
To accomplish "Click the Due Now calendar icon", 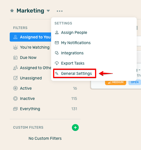I will pos(15,57).
